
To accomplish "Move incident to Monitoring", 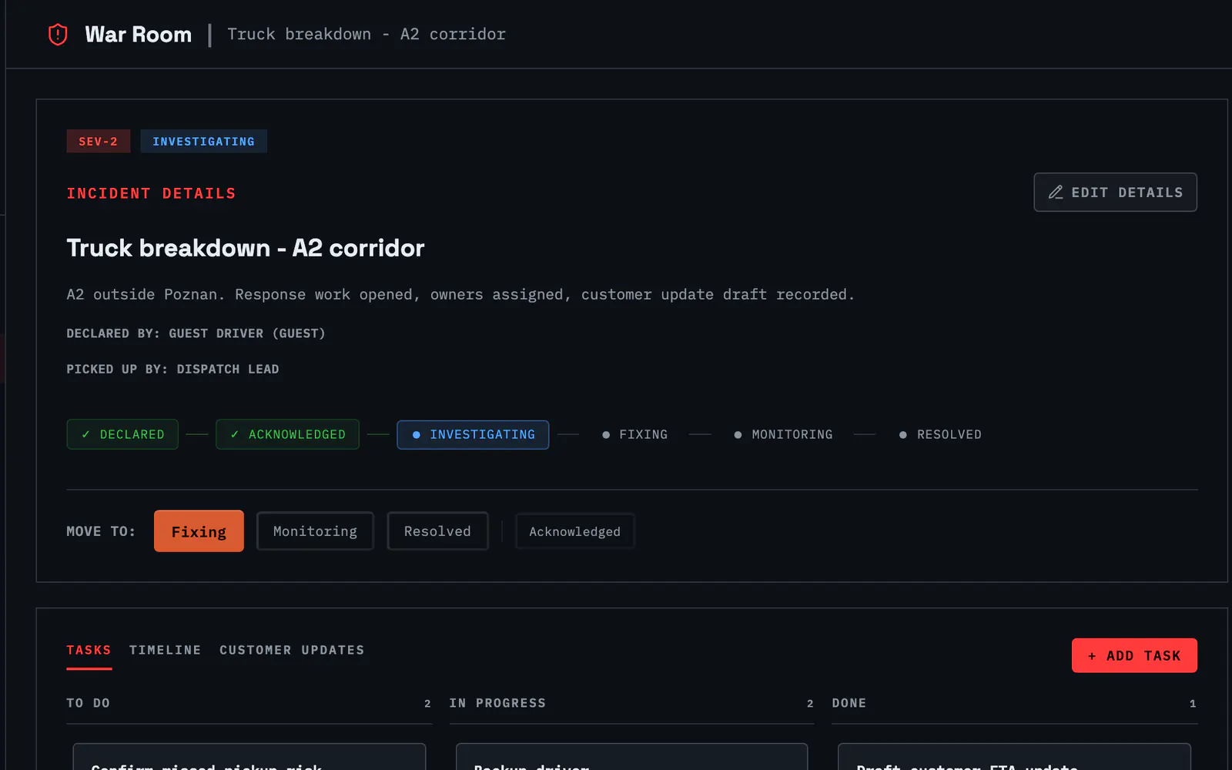I will tap(315, 531).
